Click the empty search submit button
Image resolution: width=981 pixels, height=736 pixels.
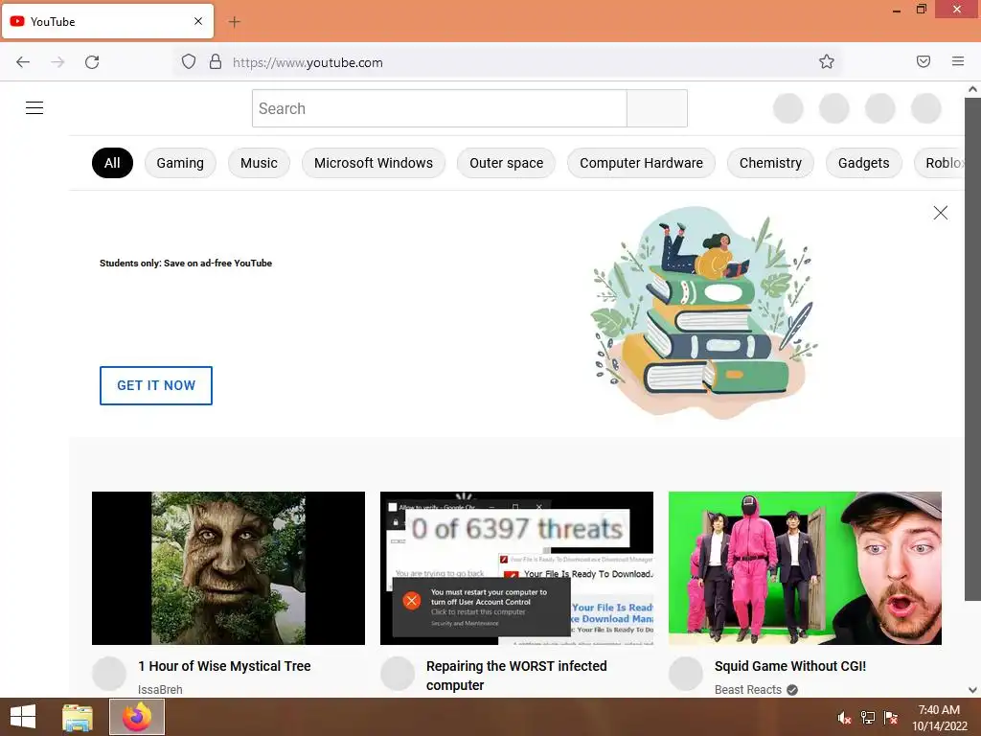click(x=657, y=108)
